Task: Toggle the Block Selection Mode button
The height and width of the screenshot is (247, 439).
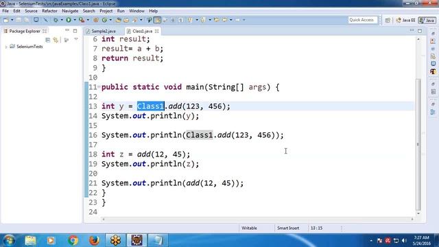Action: point(173,20)
